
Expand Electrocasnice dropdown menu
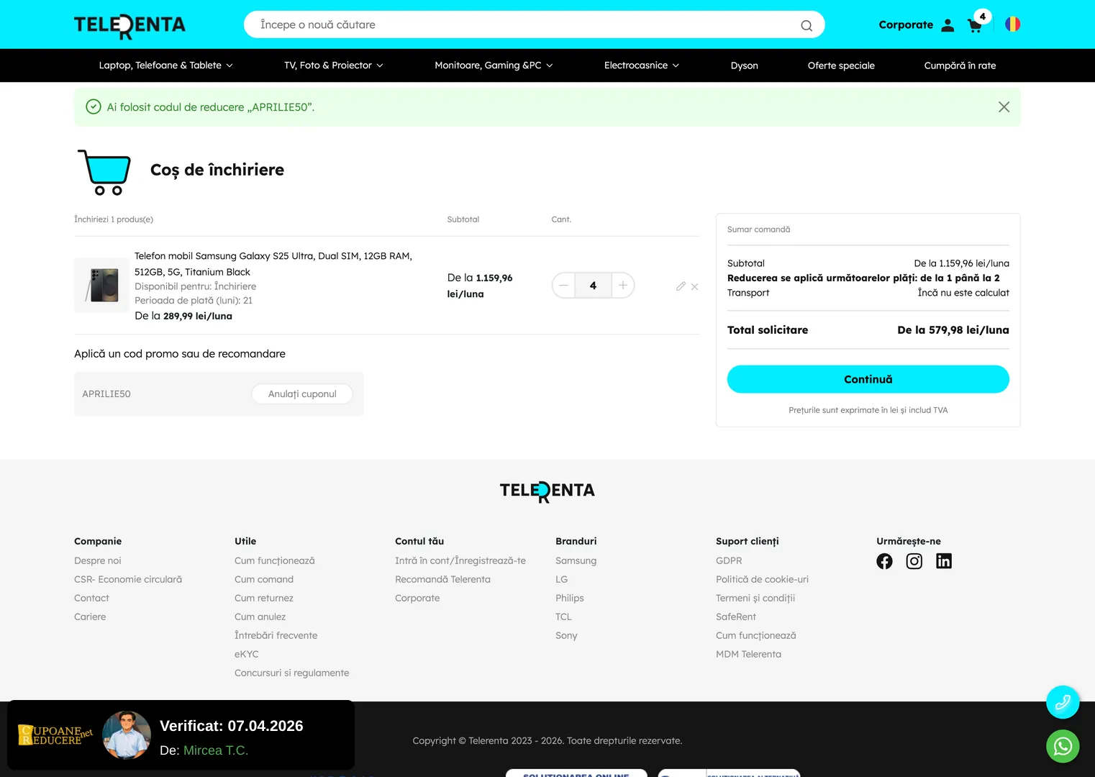[641, 65]
